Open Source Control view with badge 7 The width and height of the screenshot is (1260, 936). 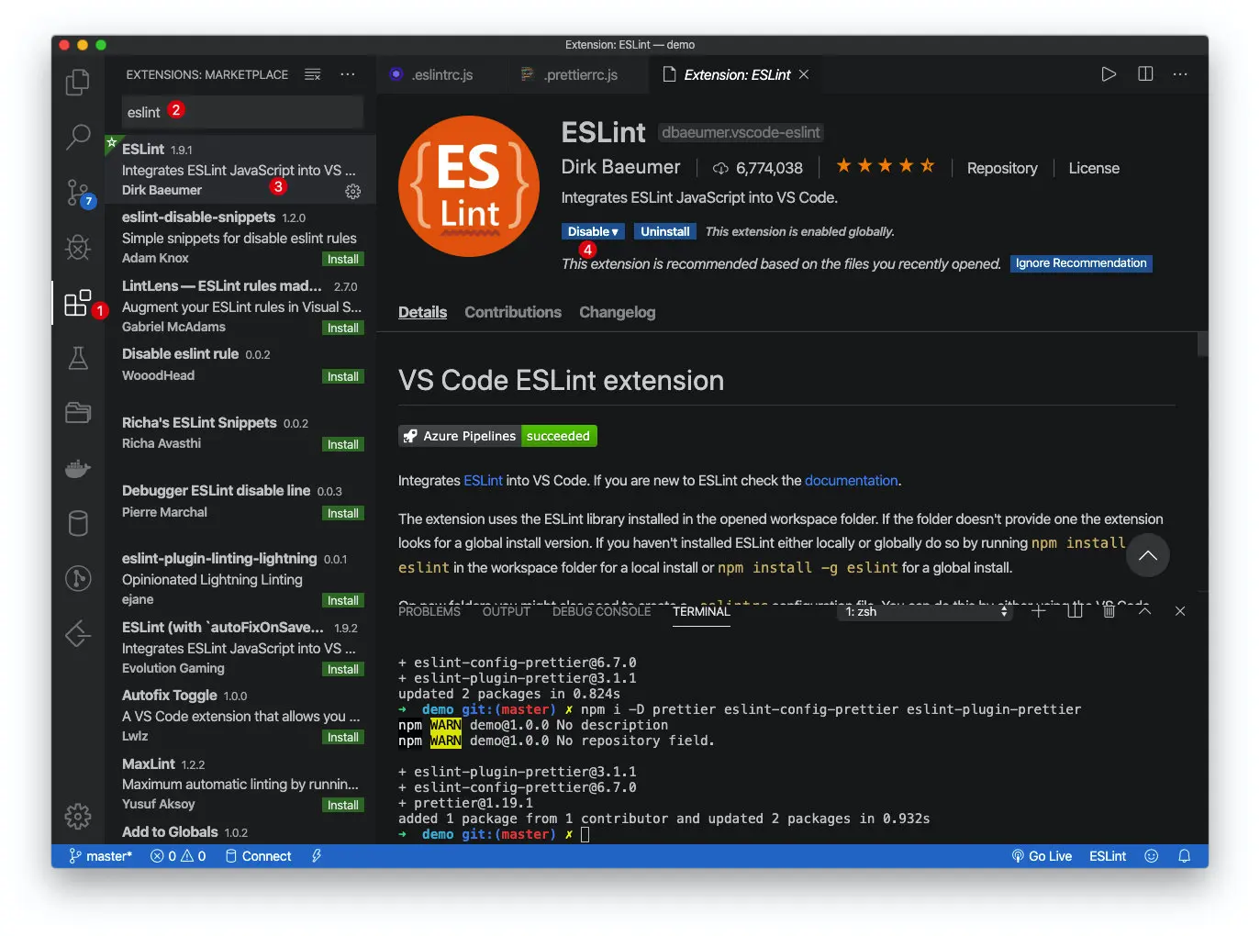coord(78,193)
